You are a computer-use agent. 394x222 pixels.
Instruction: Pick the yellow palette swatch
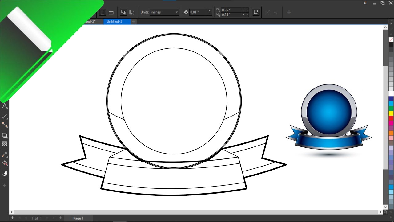point(391,113)
